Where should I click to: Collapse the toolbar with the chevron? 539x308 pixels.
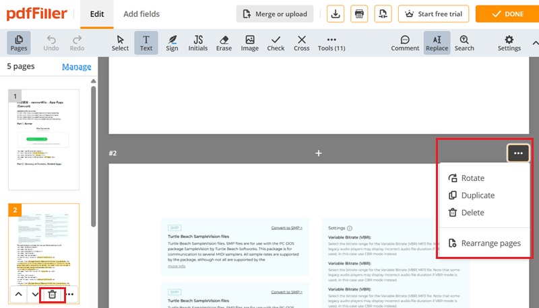point(535,43)
